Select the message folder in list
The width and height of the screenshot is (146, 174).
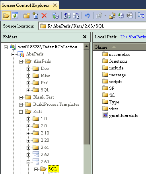[117, 75]
